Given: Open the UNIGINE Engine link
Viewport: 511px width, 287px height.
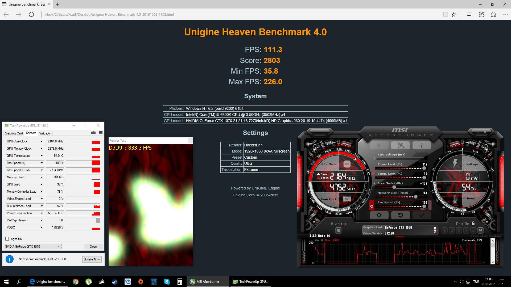Looking at the screenshot, I should tap(266, 188).
